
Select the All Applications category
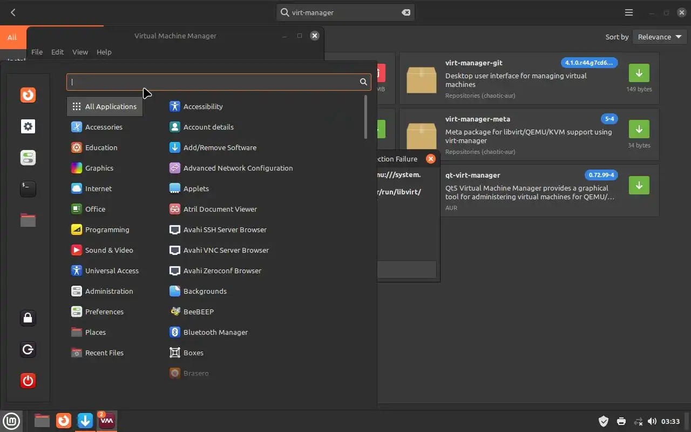(x=105, y=106)
